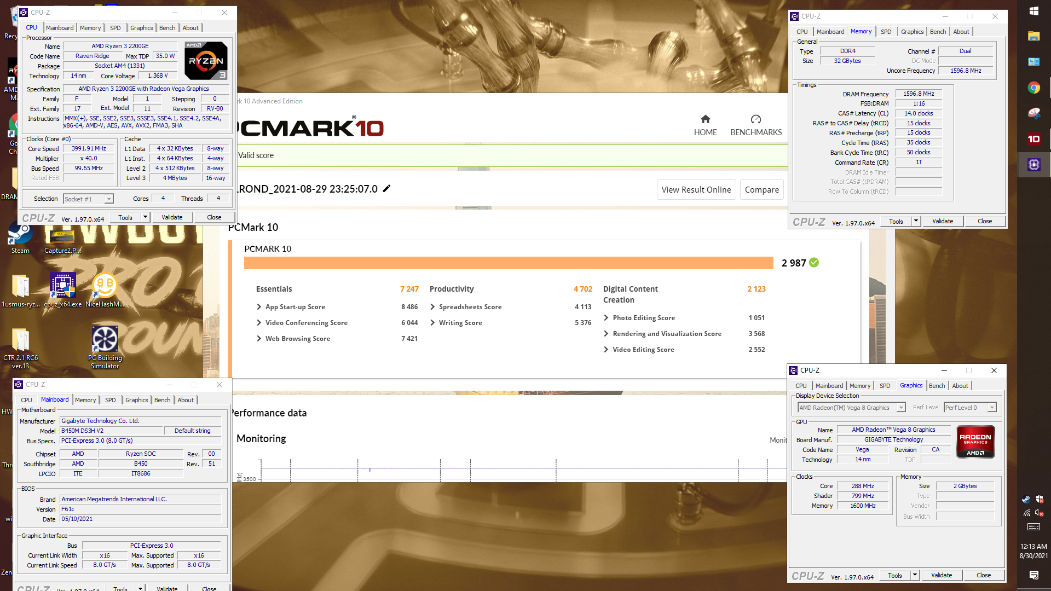
Task: Launch PC Building Simulator shortcut
Action: [105, 348]
